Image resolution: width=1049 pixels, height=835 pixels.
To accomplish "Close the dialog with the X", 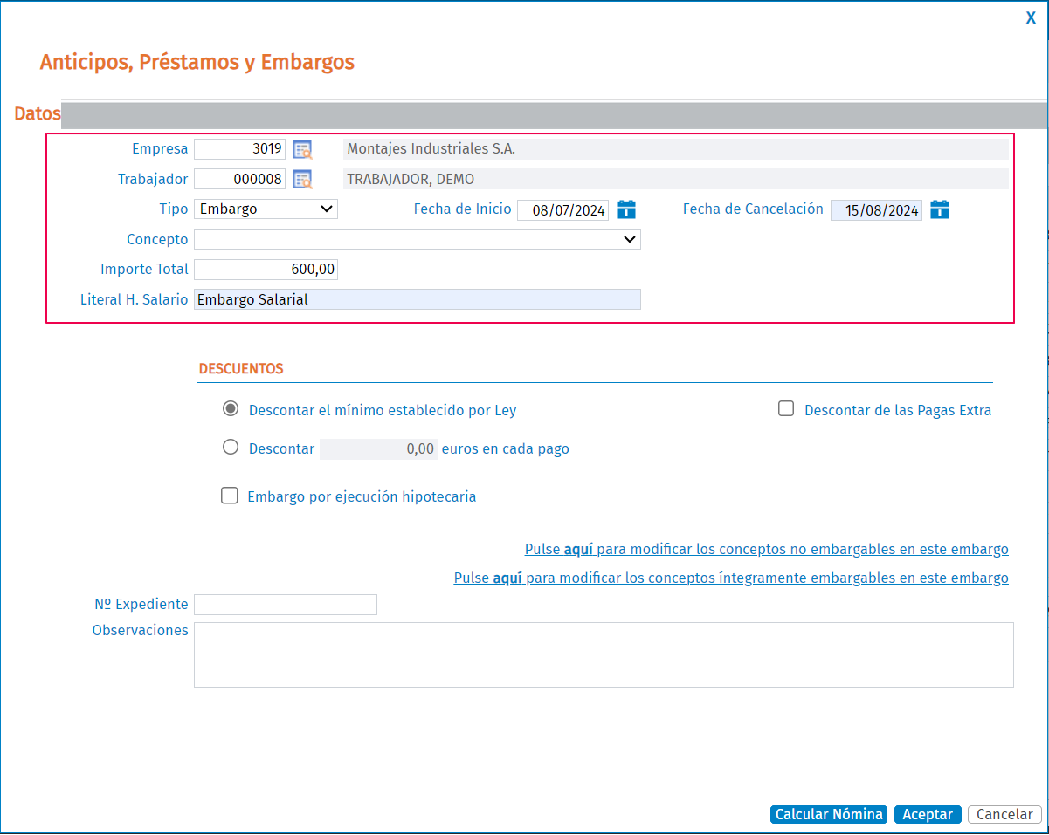I will (x=1031, y=18).
